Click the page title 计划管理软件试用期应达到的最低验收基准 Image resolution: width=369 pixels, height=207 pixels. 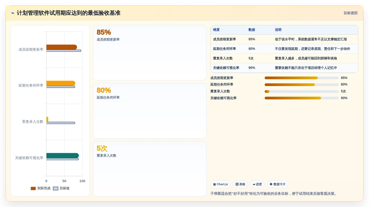pos(68,13)
